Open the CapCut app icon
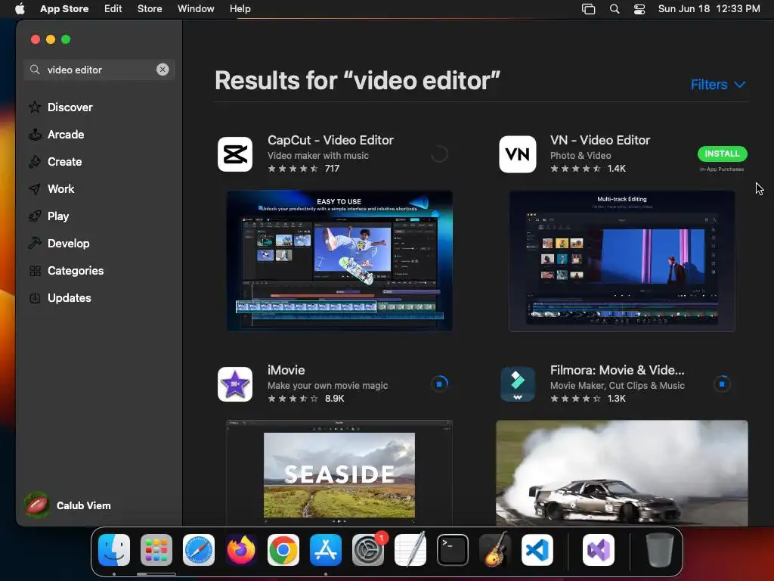 point(235,154)
